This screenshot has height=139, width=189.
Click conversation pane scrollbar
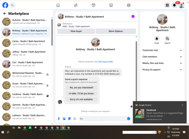[136, 71]
